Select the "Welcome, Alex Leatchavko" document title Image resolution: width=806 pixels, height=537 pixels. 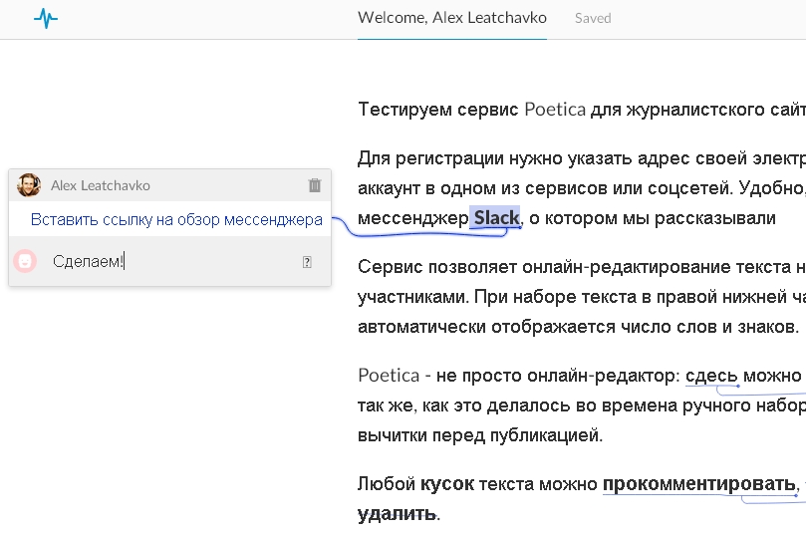[x=452, y=18]
